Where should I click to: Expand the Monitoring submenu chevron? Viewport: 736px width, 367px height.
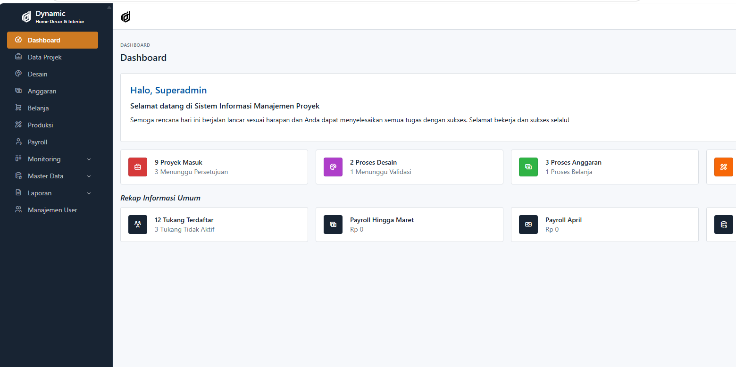click(89, 159)
